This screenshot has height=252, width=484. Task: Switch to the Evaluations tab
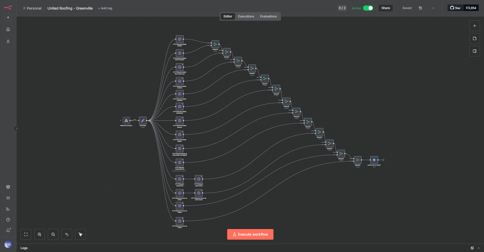click(268, 16)
